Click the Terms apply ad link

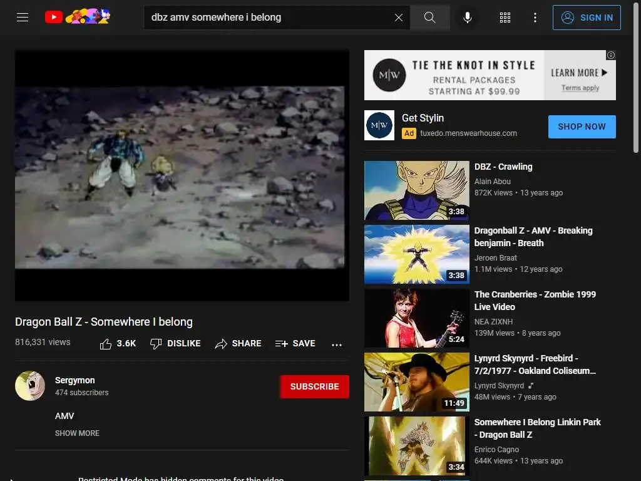580,88
